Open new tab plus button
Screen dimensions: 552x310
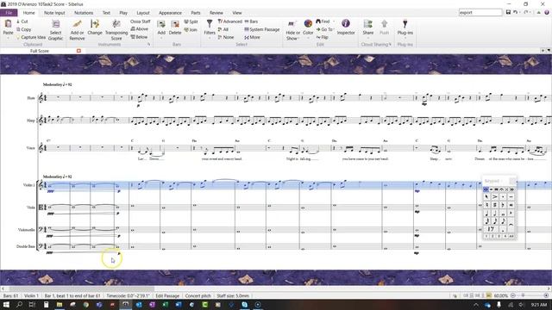coord(543,51)
